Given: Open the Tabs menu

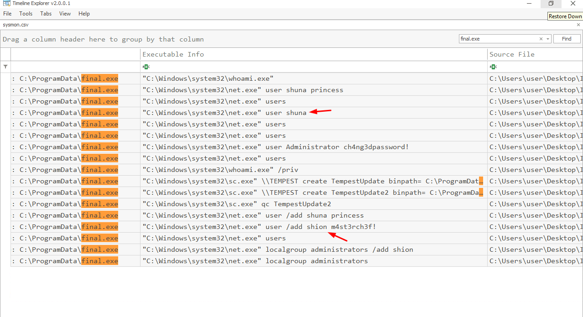Looking at the screenshot, I should point(46,14).
